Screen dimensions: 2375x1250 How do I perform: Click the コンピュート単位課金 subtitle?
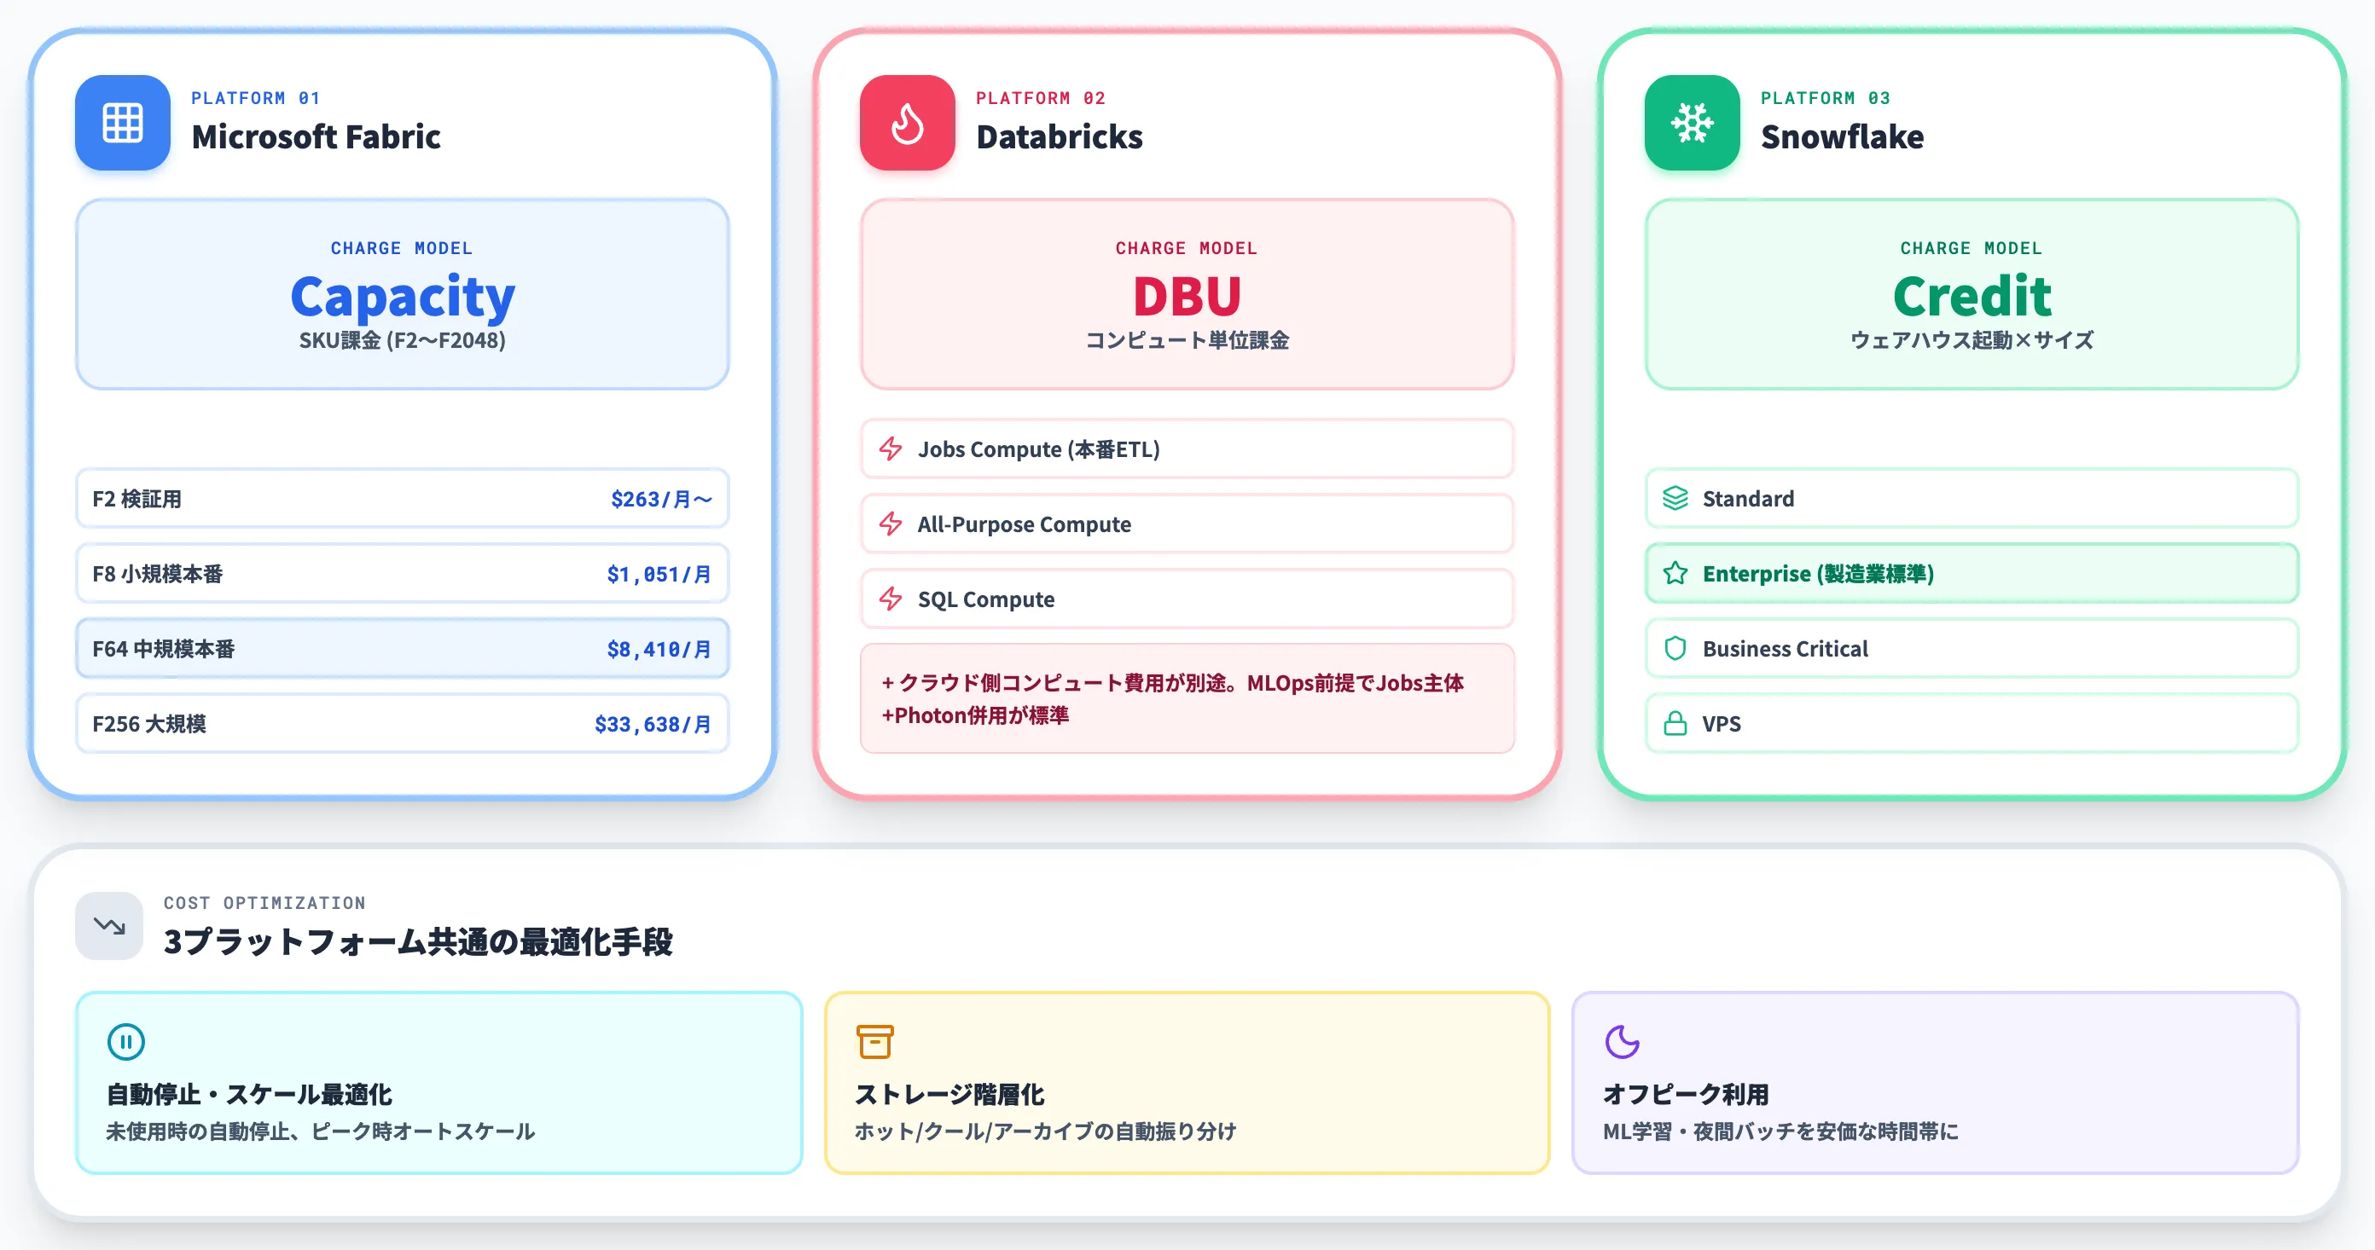point(1187,340)
